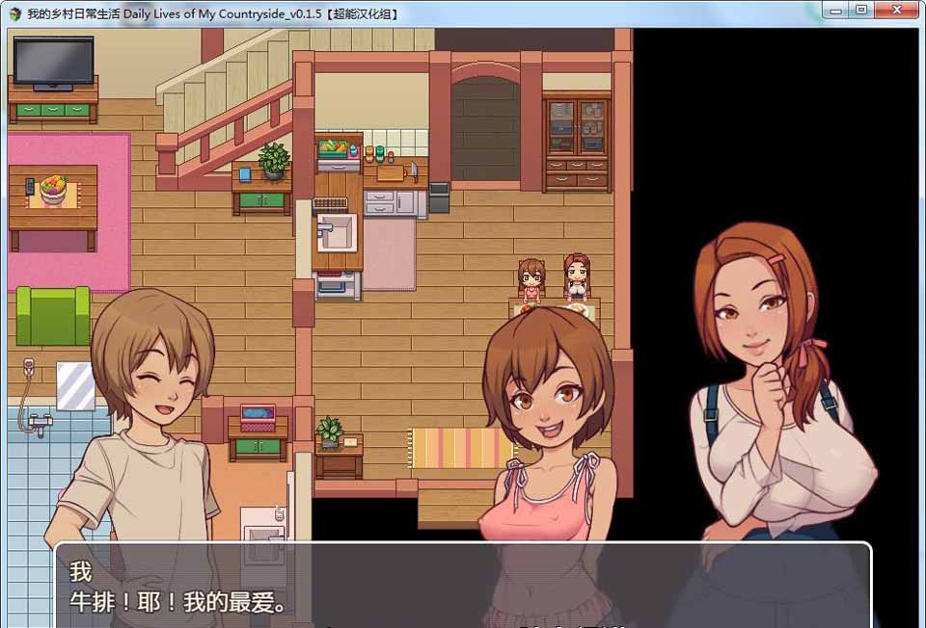Click the gray trash bin in the kitchen
Screen dimensions: 926x628
coord(439,196)
